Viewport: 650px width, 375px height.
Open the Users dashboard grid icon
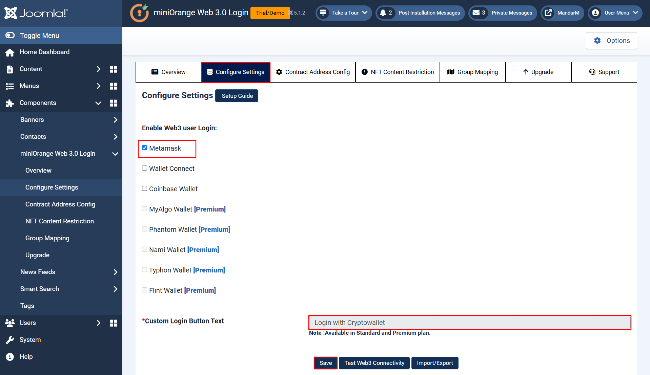pyautogui.click(x=114, y=323)
